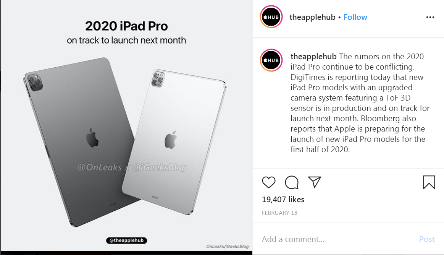Click the Post comment button
This screenshot has height=255, width=444.
coord(427,239)
